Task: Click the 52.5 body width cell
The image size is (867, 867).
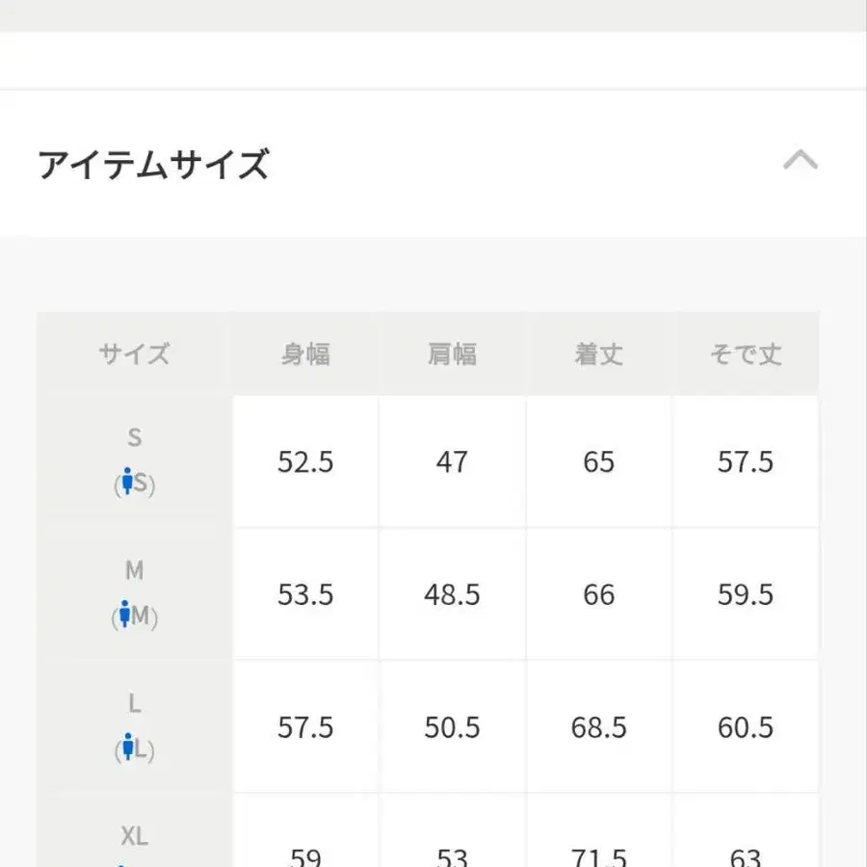Action: click(x=305, y=462)
